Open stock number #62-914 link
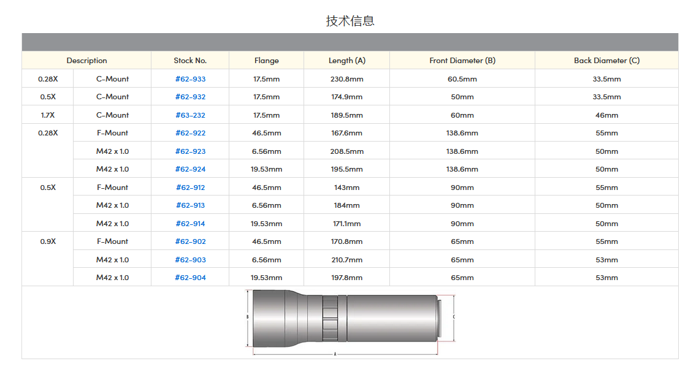The height and width of the screenshot is (380, 688). 191,224
